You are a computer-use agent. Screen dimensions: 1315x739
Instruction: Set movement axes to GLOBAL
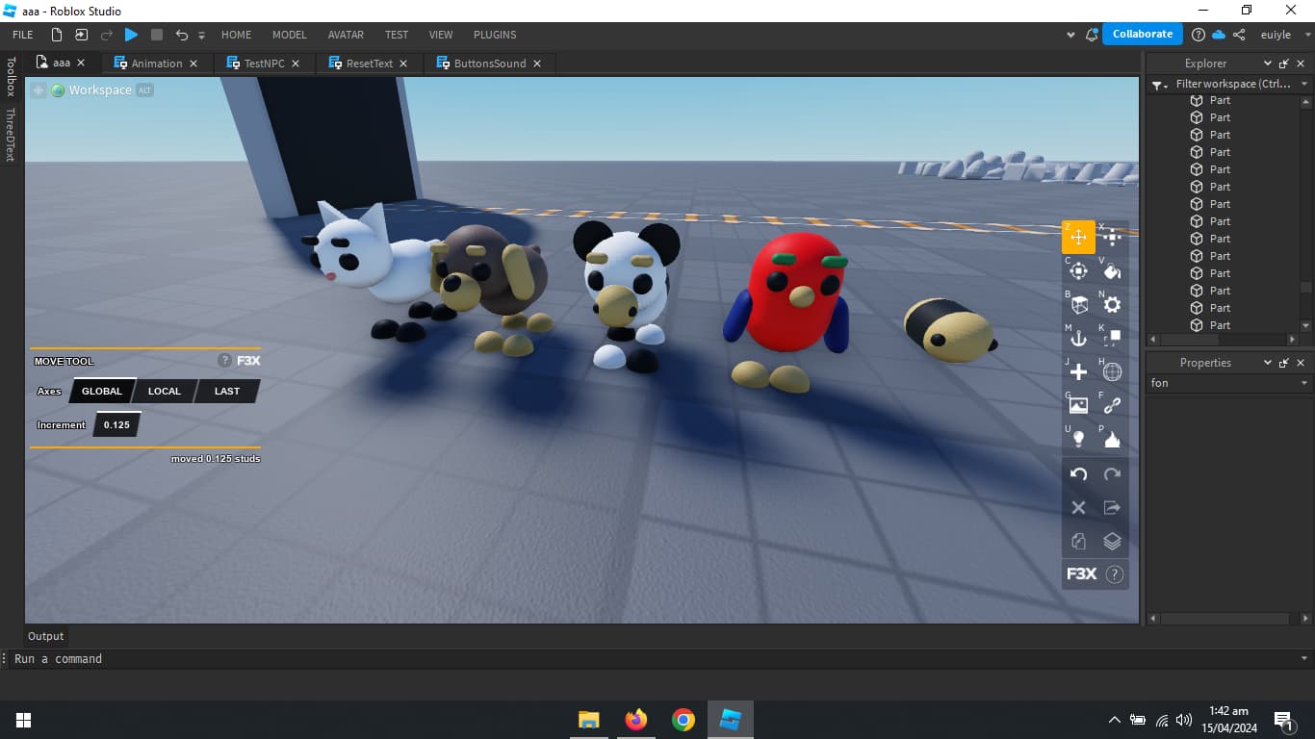tap(101, 391)
